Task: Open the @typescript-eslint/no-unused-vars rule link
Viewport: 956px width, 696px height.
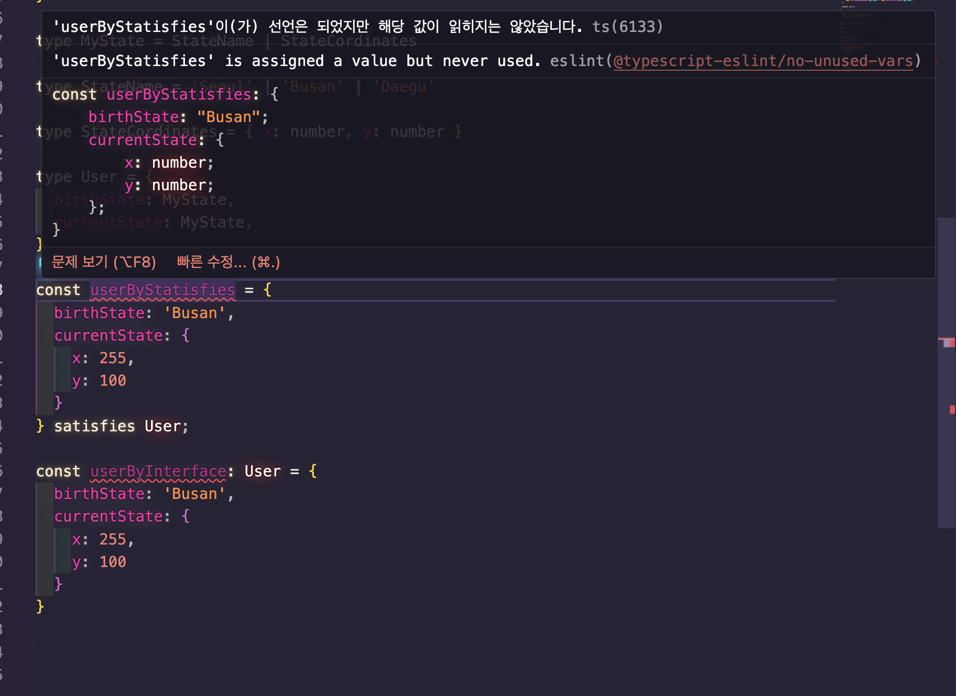Action: [x=763, y=61]
